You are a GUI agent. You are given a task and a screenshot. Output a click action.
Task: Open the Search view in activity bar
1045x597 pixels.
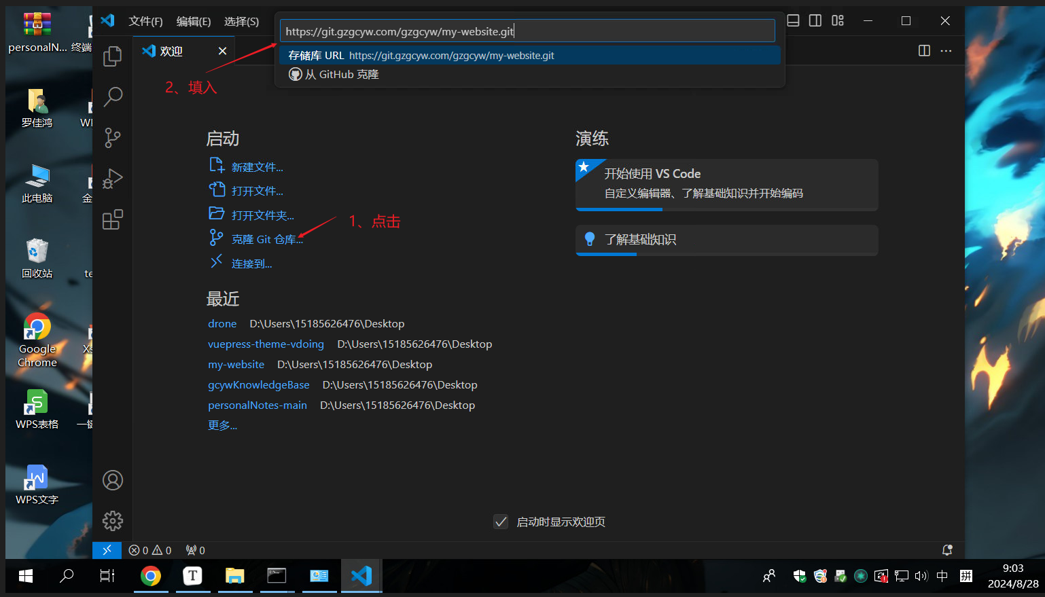(x=113, y=97)
